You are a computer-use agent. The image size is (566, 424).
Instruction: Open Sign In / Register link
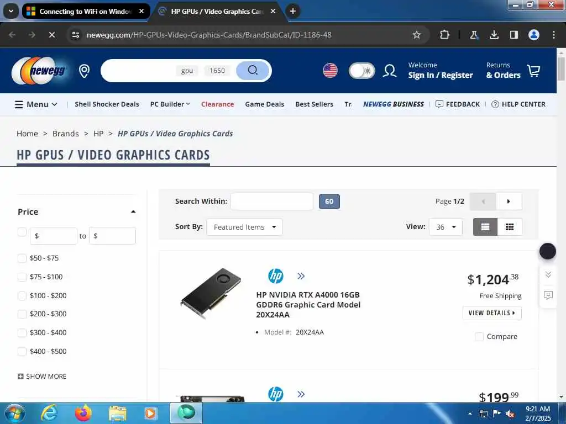[x=441, y=75]
